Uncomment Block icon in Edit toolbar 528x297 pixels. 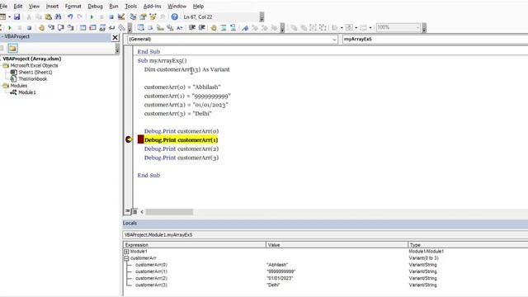[233, 27]
